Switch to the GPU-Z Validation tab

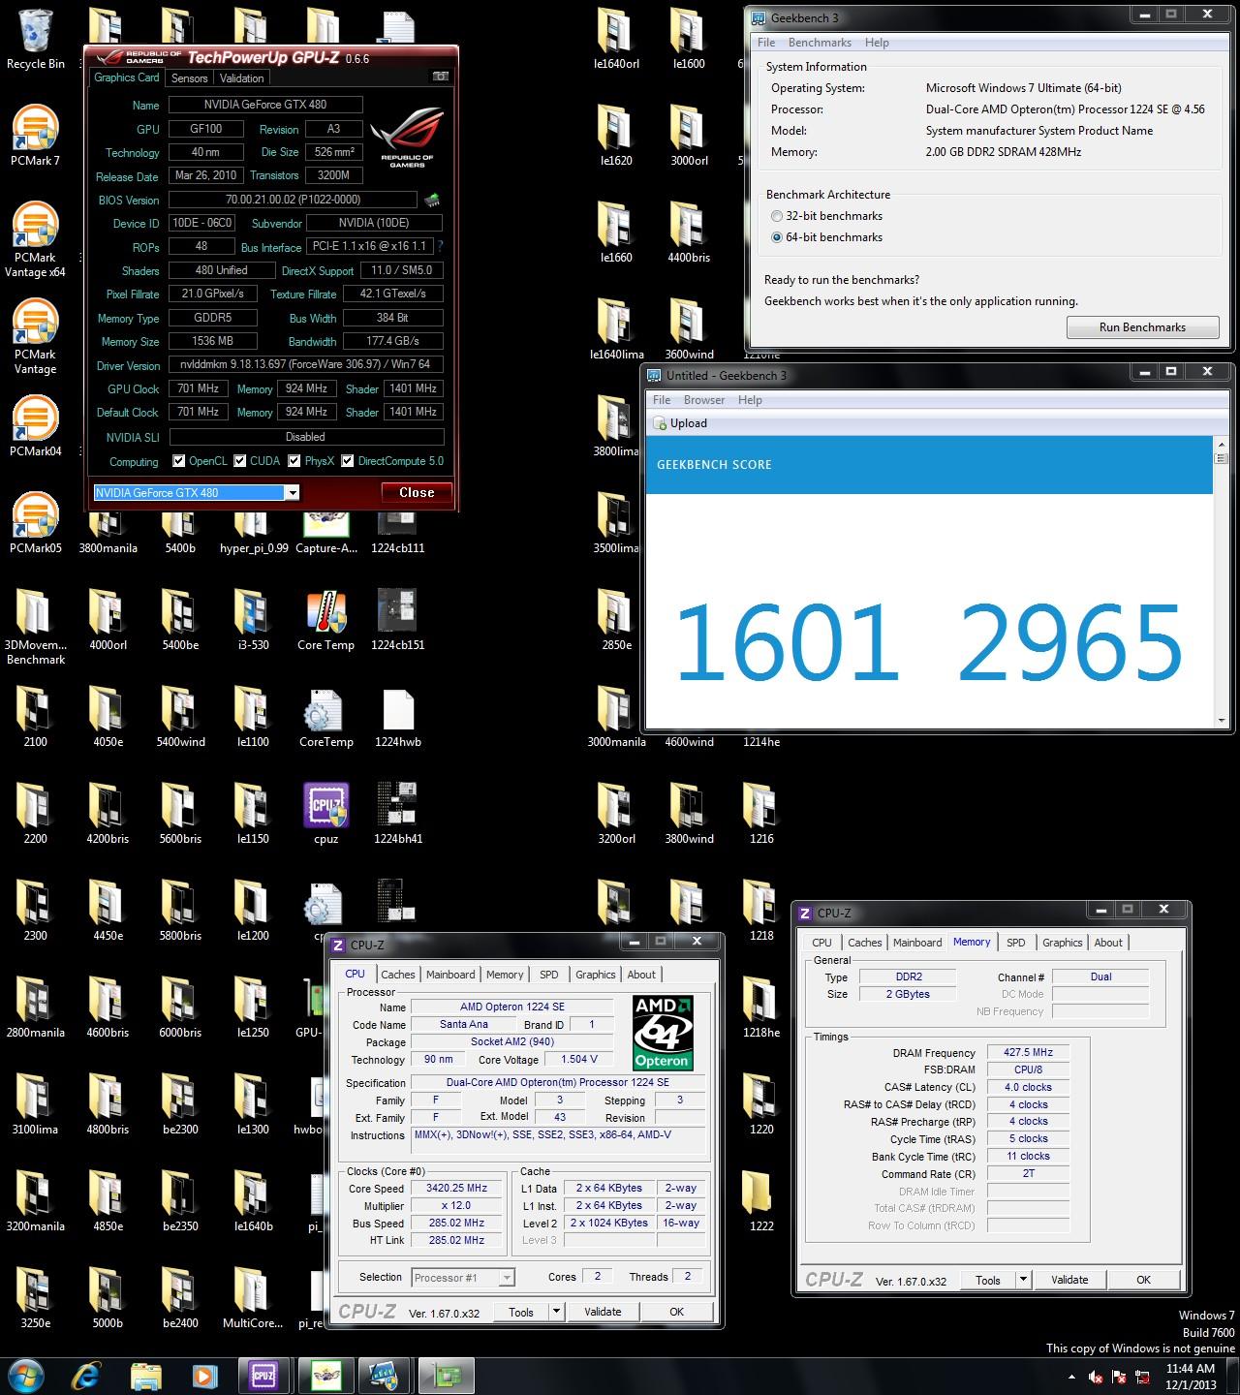[x=242, y=78]
